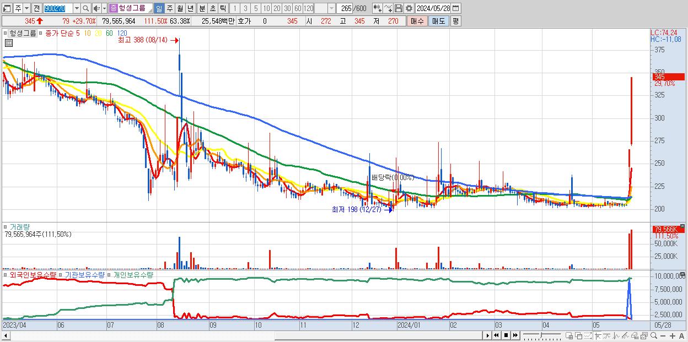Click the save disk icon in toolbar
The width and height of the screenshot is (688, 342).
click(399, 8)
